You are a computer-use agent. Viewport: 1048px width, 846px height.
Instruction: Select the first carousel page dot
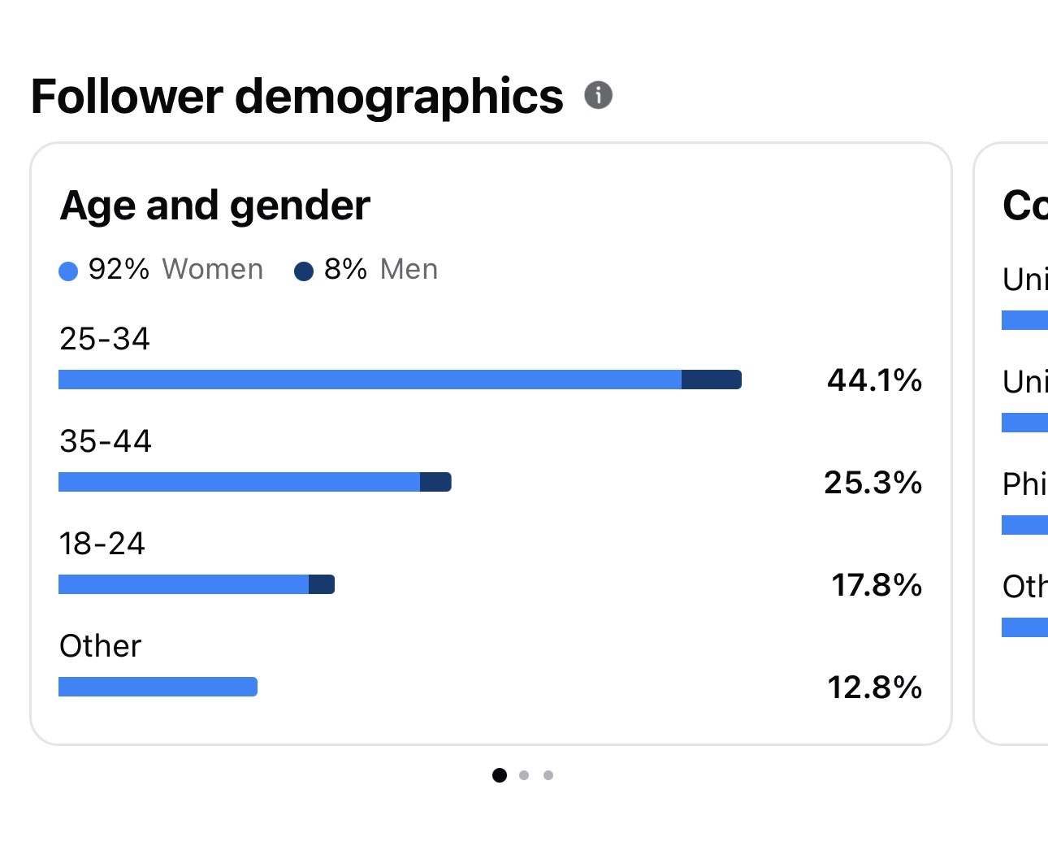point(500,775)
